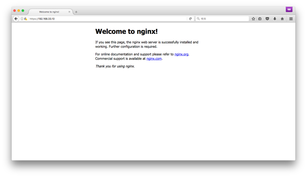This screenshot has width=307, height=177.
Task: Go back using the back arrow button
Action: pos(16,19)
